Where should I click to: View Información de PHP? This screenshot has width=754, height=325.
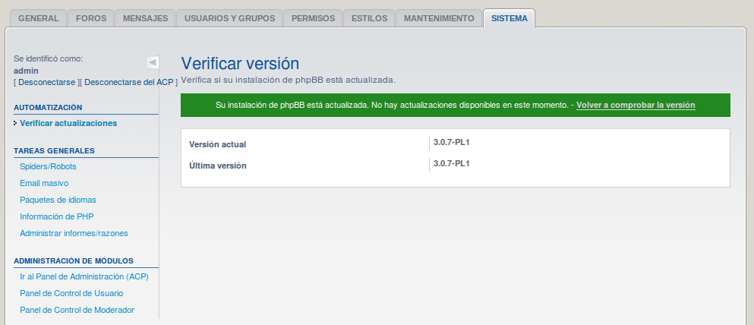(57, 216)
